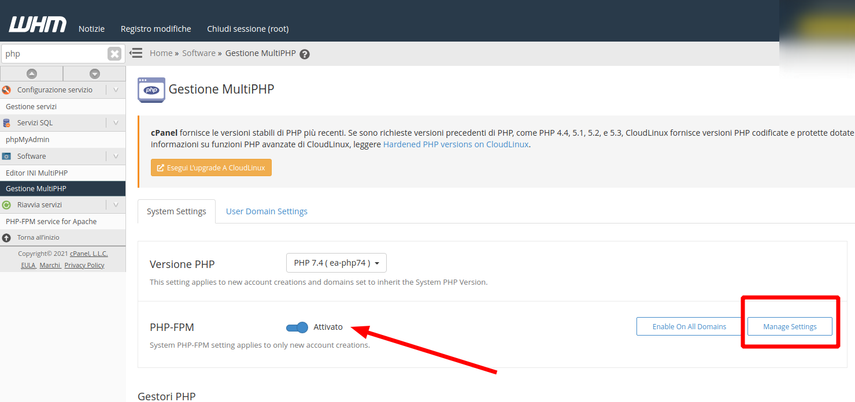Collapse the Software section chevron
This screenshot has height=402, width=855.
[x=116, y=157]
